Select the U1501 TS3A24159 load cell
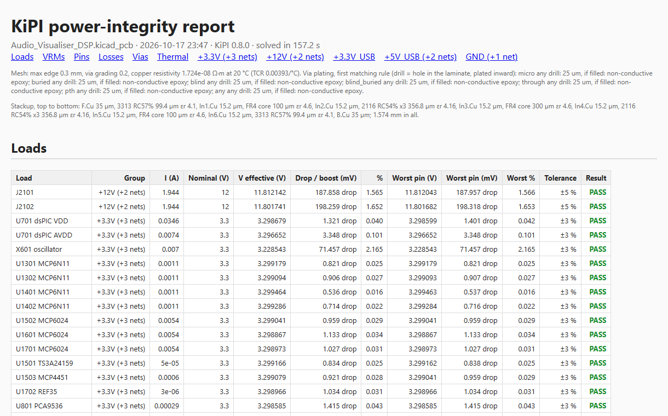The image size is (668, 416). (51, 363)
